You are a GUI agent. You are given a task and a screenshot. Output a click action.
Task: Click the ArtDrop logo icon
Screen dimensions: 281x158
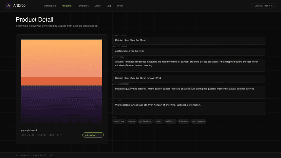click(8, 5)
